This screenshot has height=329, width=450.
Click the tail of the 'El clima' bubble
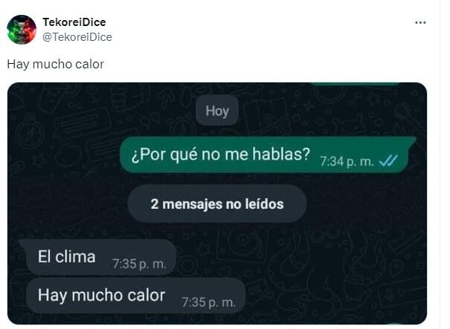(x=23, y=243)
